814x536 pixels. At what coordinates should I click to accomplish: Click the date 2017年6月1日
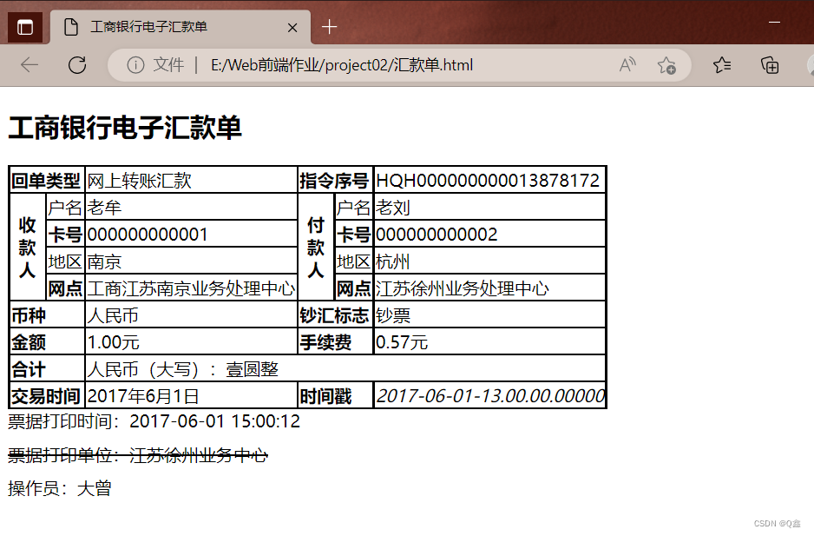click(143, 396)
